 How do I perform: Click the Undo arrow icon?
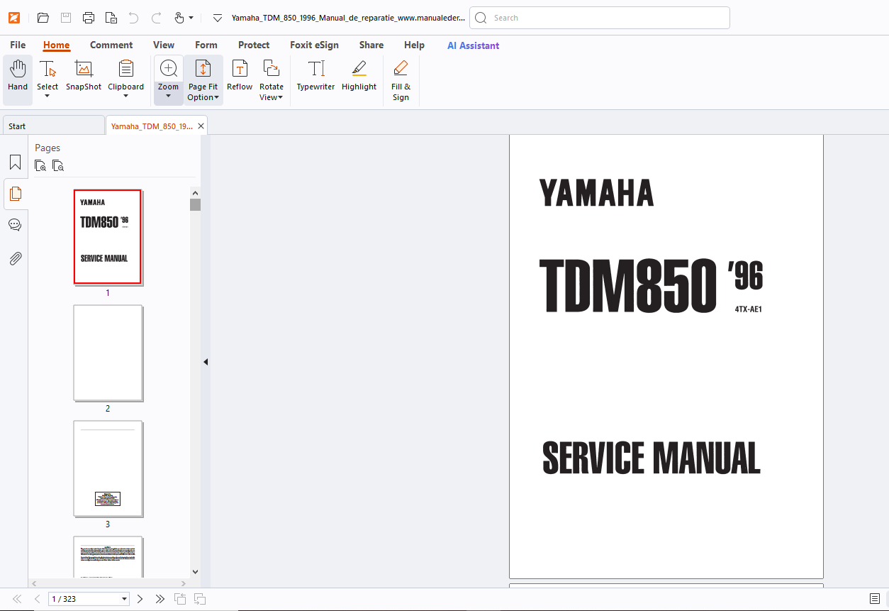pyautogui.click(x=133, y=18)
